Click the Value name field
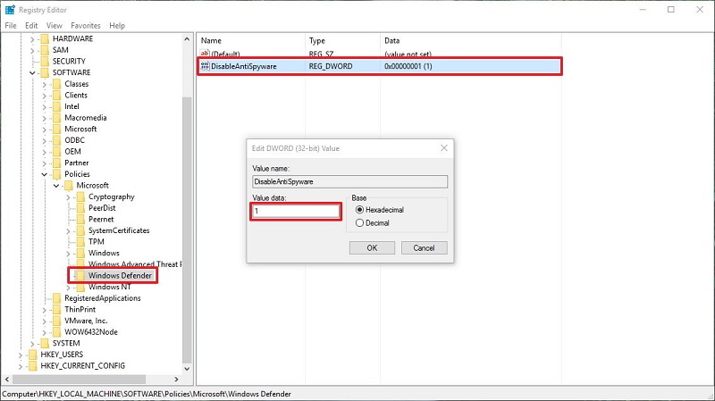Screen dimensions: 715x401 tap(349, 181)
